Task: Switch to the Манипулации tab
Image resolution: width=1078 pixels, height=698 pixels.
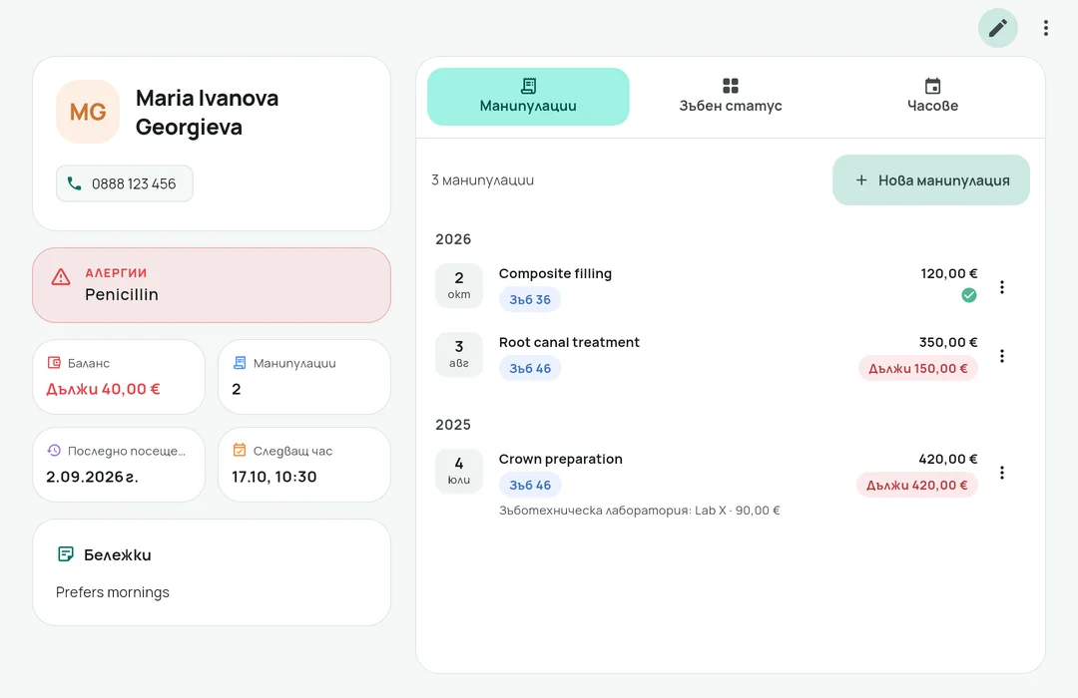Action: click(x=528, y=97)
